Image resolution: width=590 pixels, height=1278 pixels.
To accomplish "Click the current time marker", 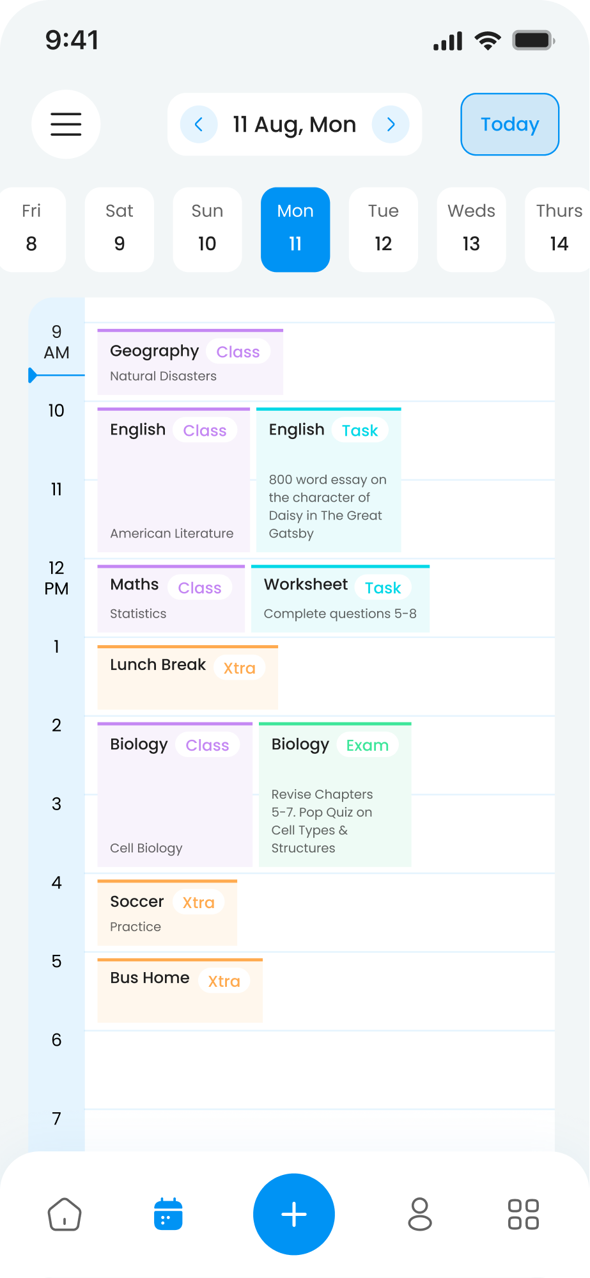I will click(x=33, y=376).
